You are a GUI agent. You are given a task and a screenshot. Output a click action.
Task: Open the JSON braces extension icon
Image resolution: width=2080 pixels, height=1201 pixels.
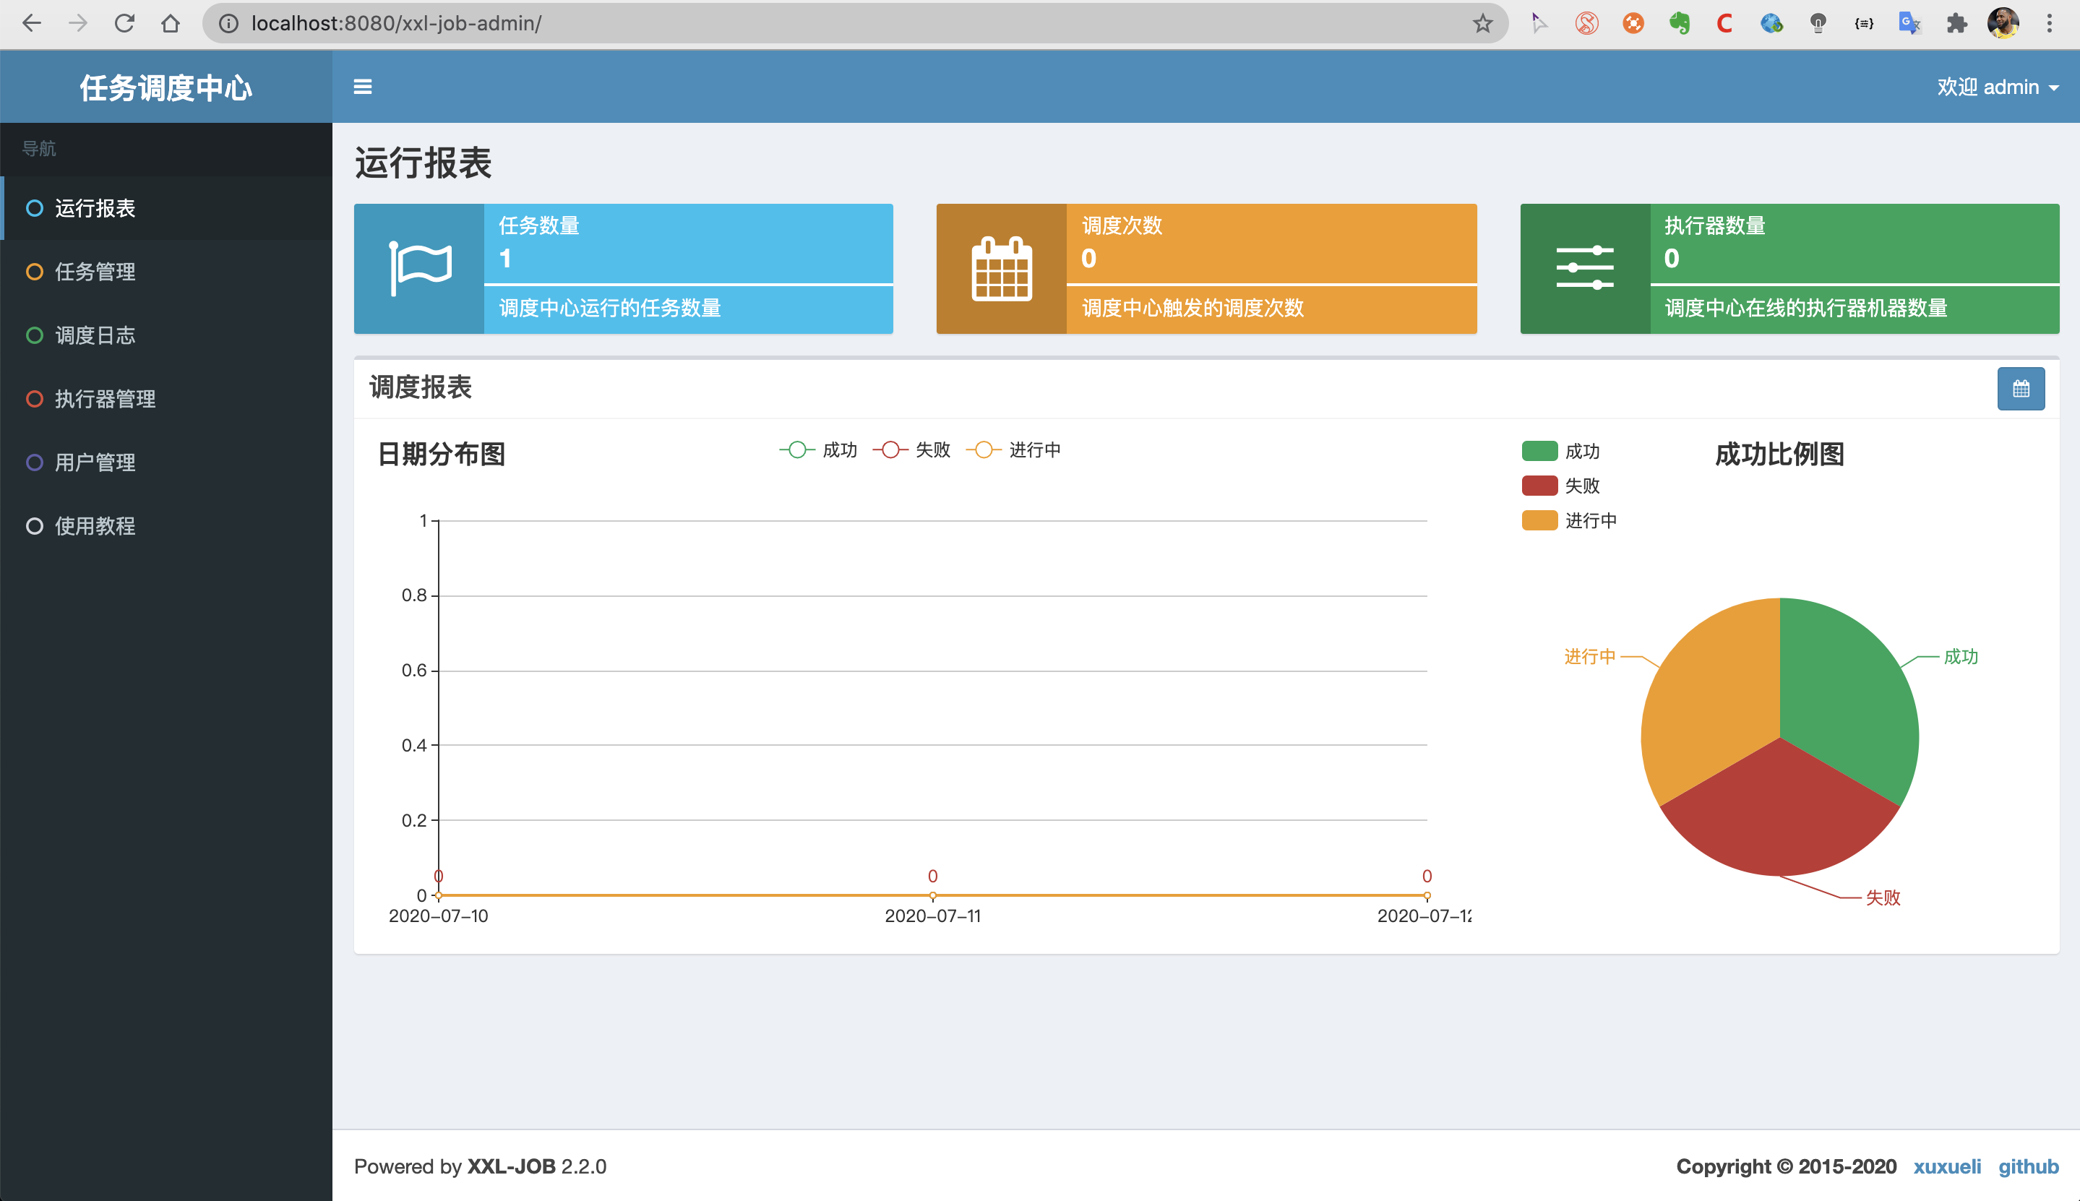tap(1863, 23)
